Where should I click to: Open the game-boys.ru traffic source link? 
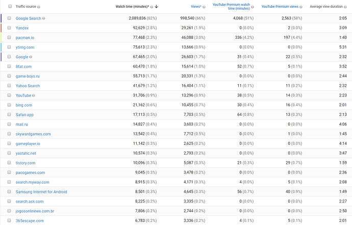[28, 77]
